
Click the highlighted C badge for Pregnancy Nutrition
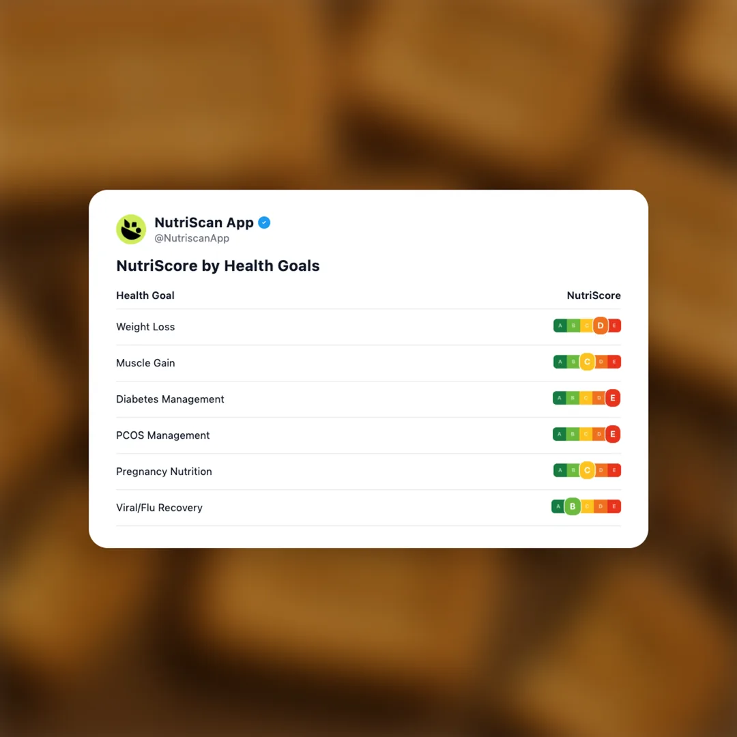pyautogui.click(x=587, y=470)
